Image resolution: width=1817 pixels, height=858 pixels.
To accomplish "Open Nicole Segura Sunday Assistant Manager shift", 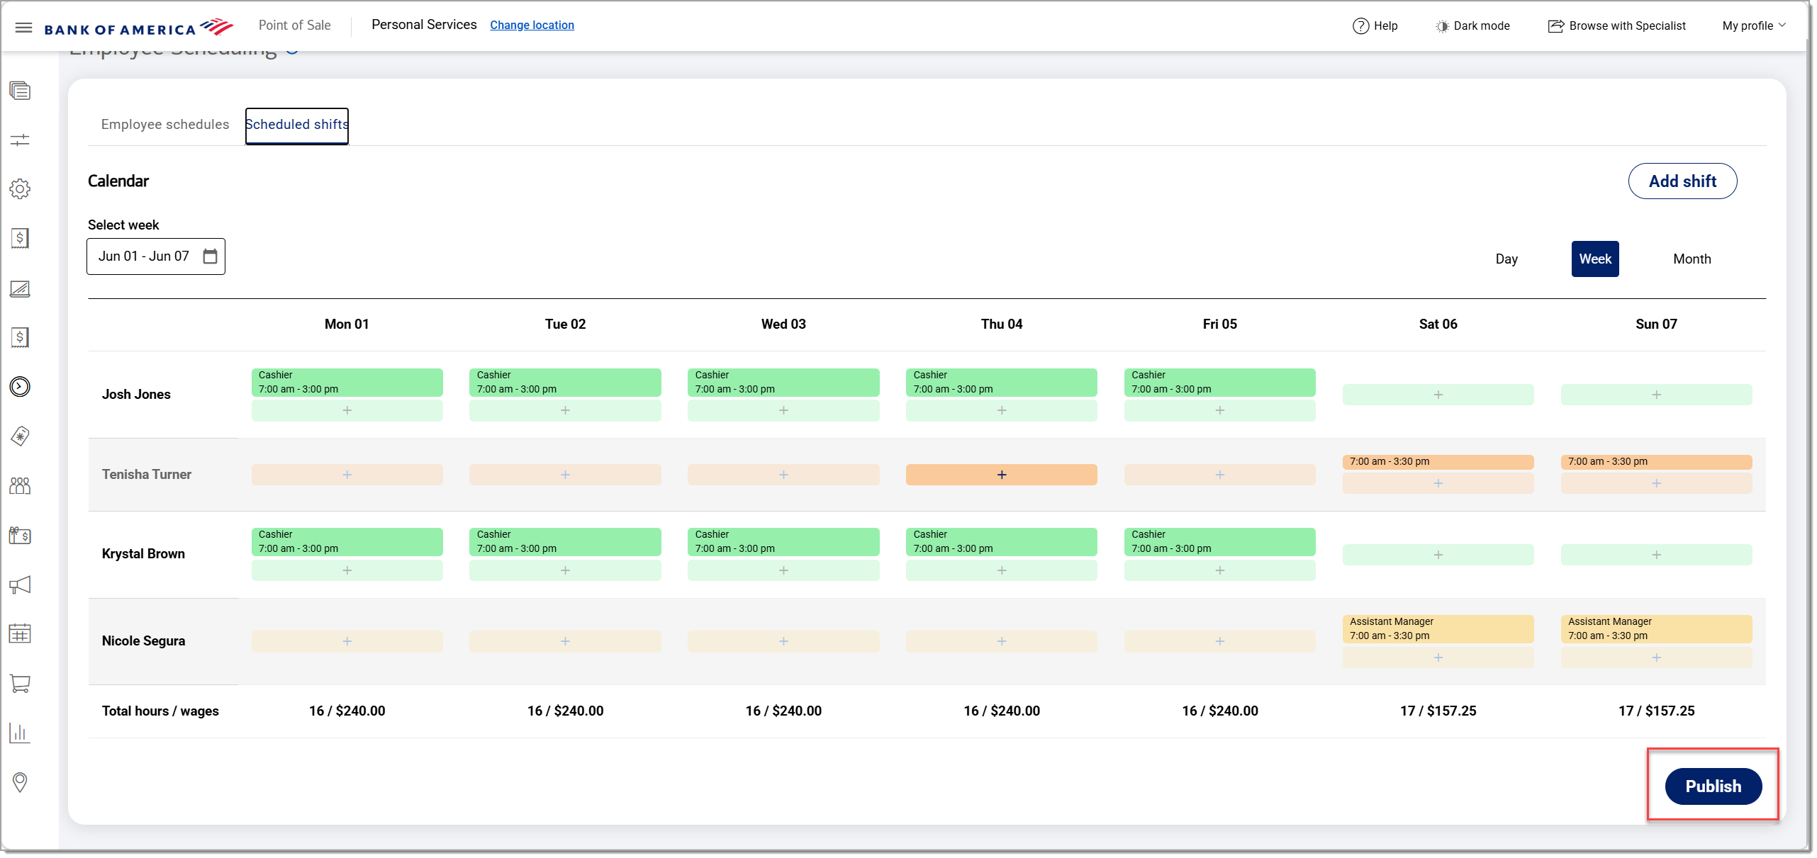I will point(1656,629).
